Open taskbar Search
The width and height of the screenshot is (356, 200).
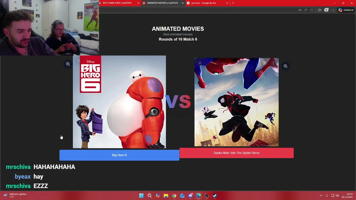pos(149,196)
